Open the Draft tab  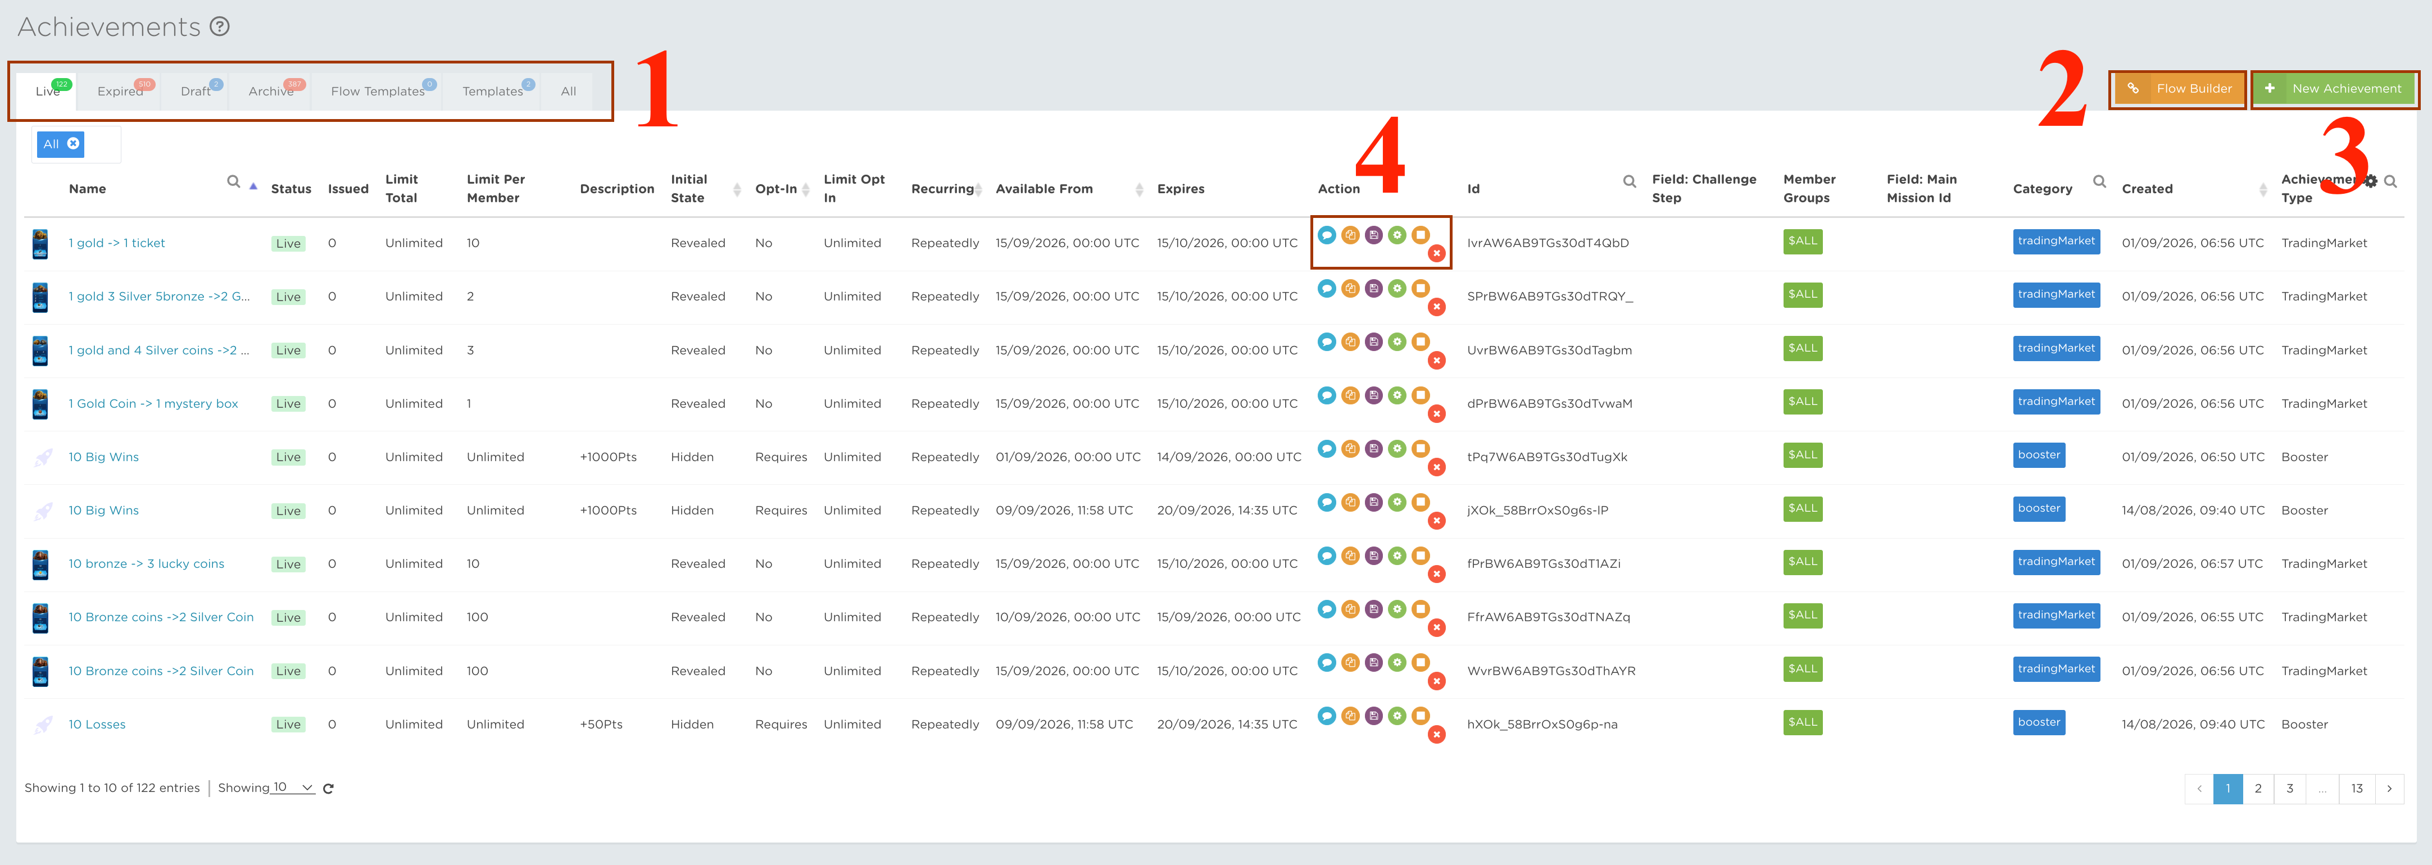click(x=196, y=92)
